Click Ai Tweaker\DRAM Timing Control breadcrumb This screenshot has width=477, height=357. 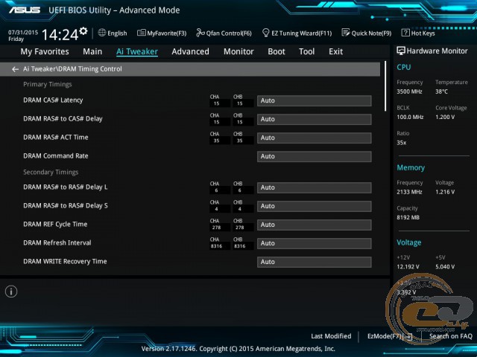coord(72,69)
